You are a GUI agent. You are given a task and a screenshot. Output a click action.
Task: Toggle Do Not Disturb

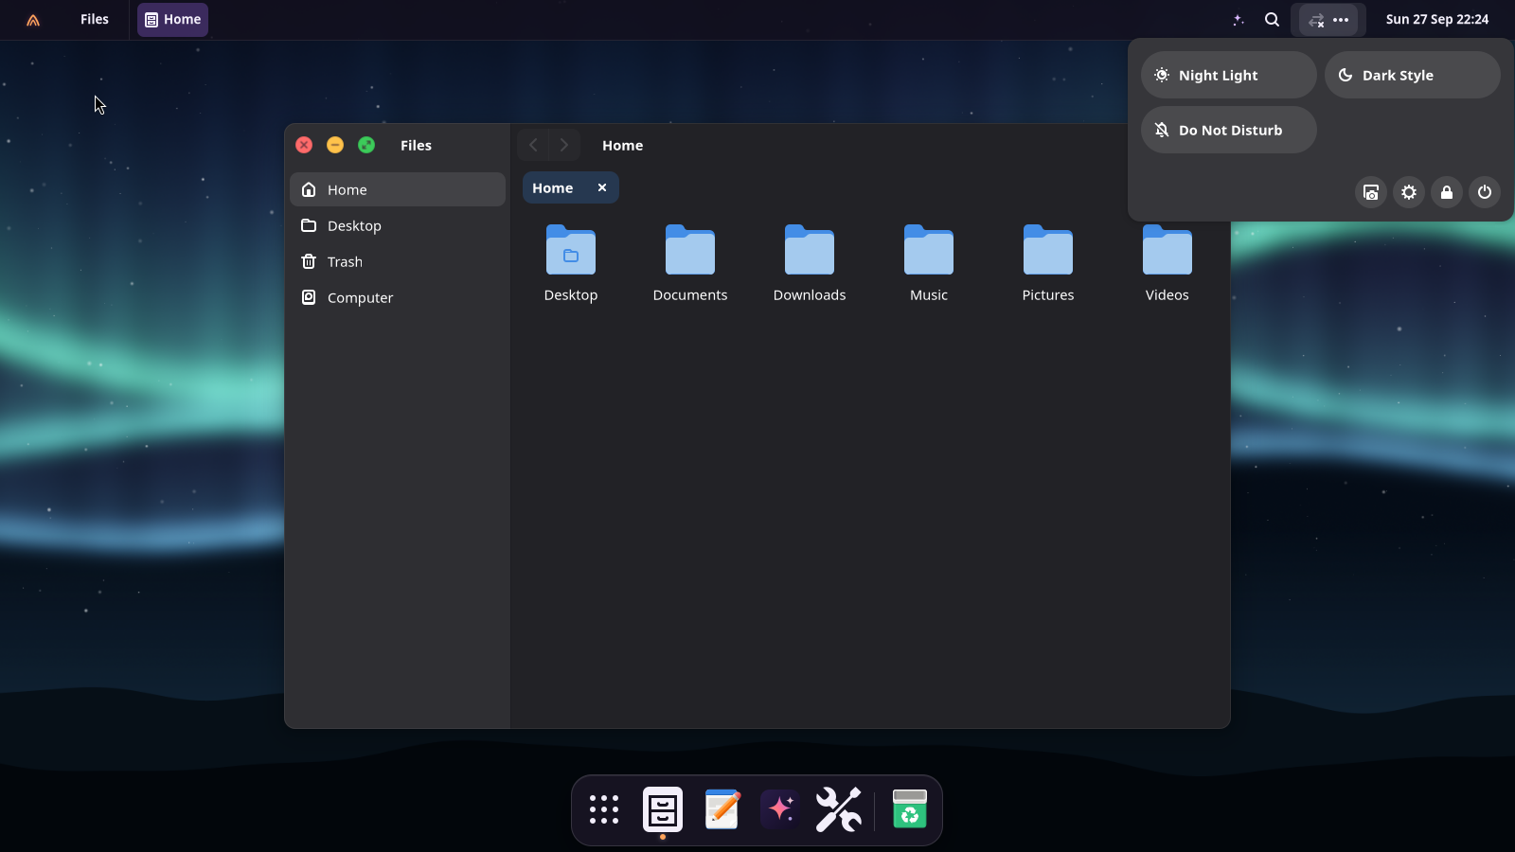point(1229,130)
